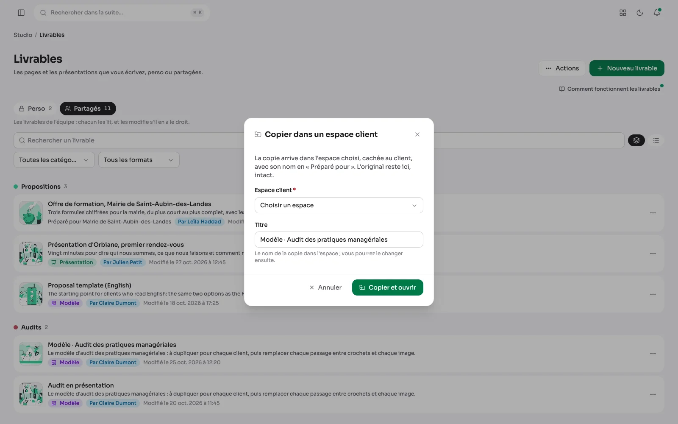Open the apps grid icon
This screenshot has height=424, width=678.
click(623, 13)
